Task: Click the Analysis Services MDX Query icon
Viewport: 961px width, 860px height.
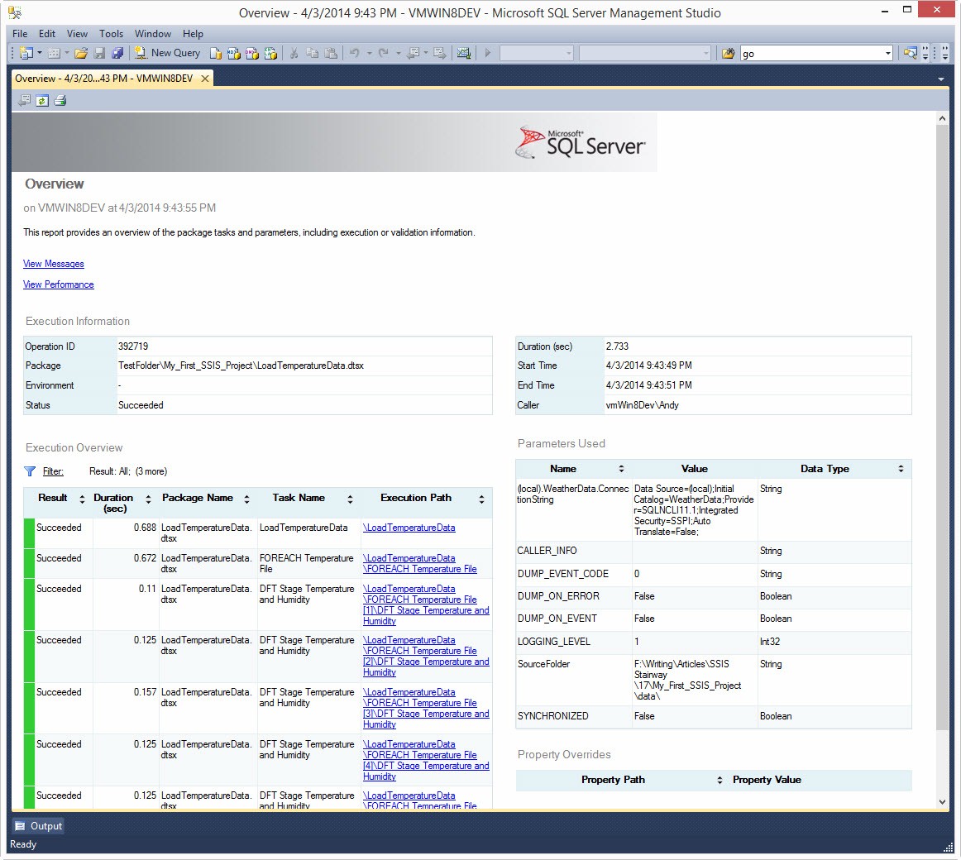Action: pos(233,53)
